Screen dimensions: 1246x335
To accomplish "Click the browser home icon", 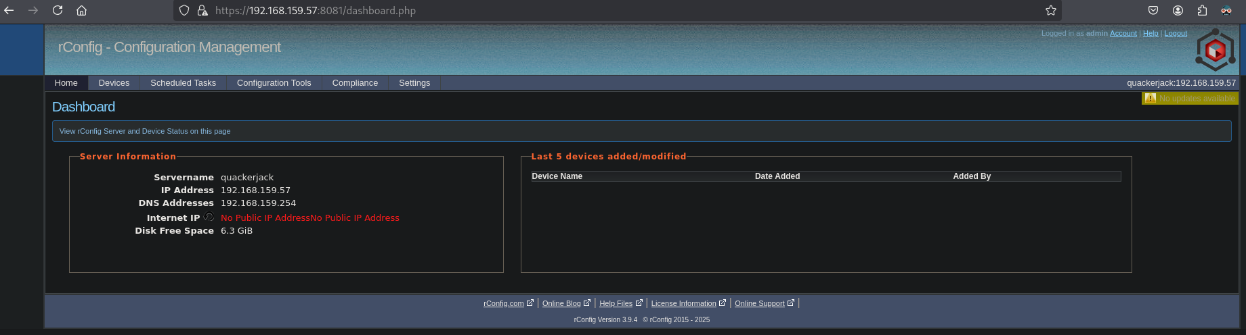I will click(x=81, y=10).
